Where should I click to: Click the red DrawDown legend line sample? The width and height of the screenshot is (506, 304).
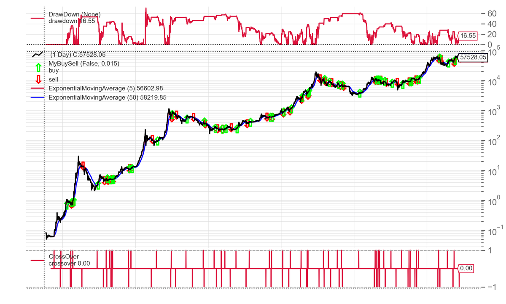click(x=38, y=18)
